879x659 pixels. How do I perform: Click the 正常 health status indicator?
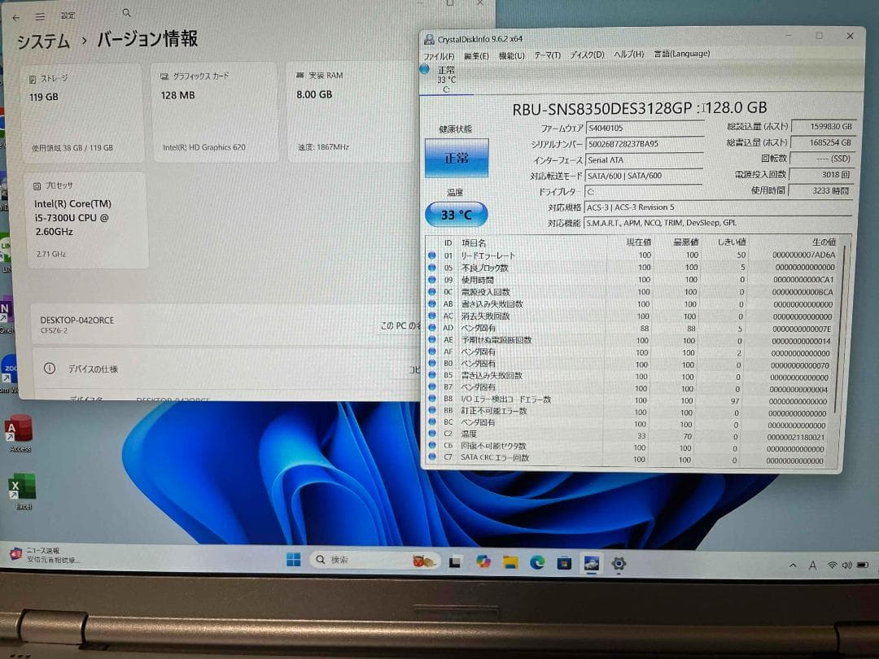tap(458, 157)
